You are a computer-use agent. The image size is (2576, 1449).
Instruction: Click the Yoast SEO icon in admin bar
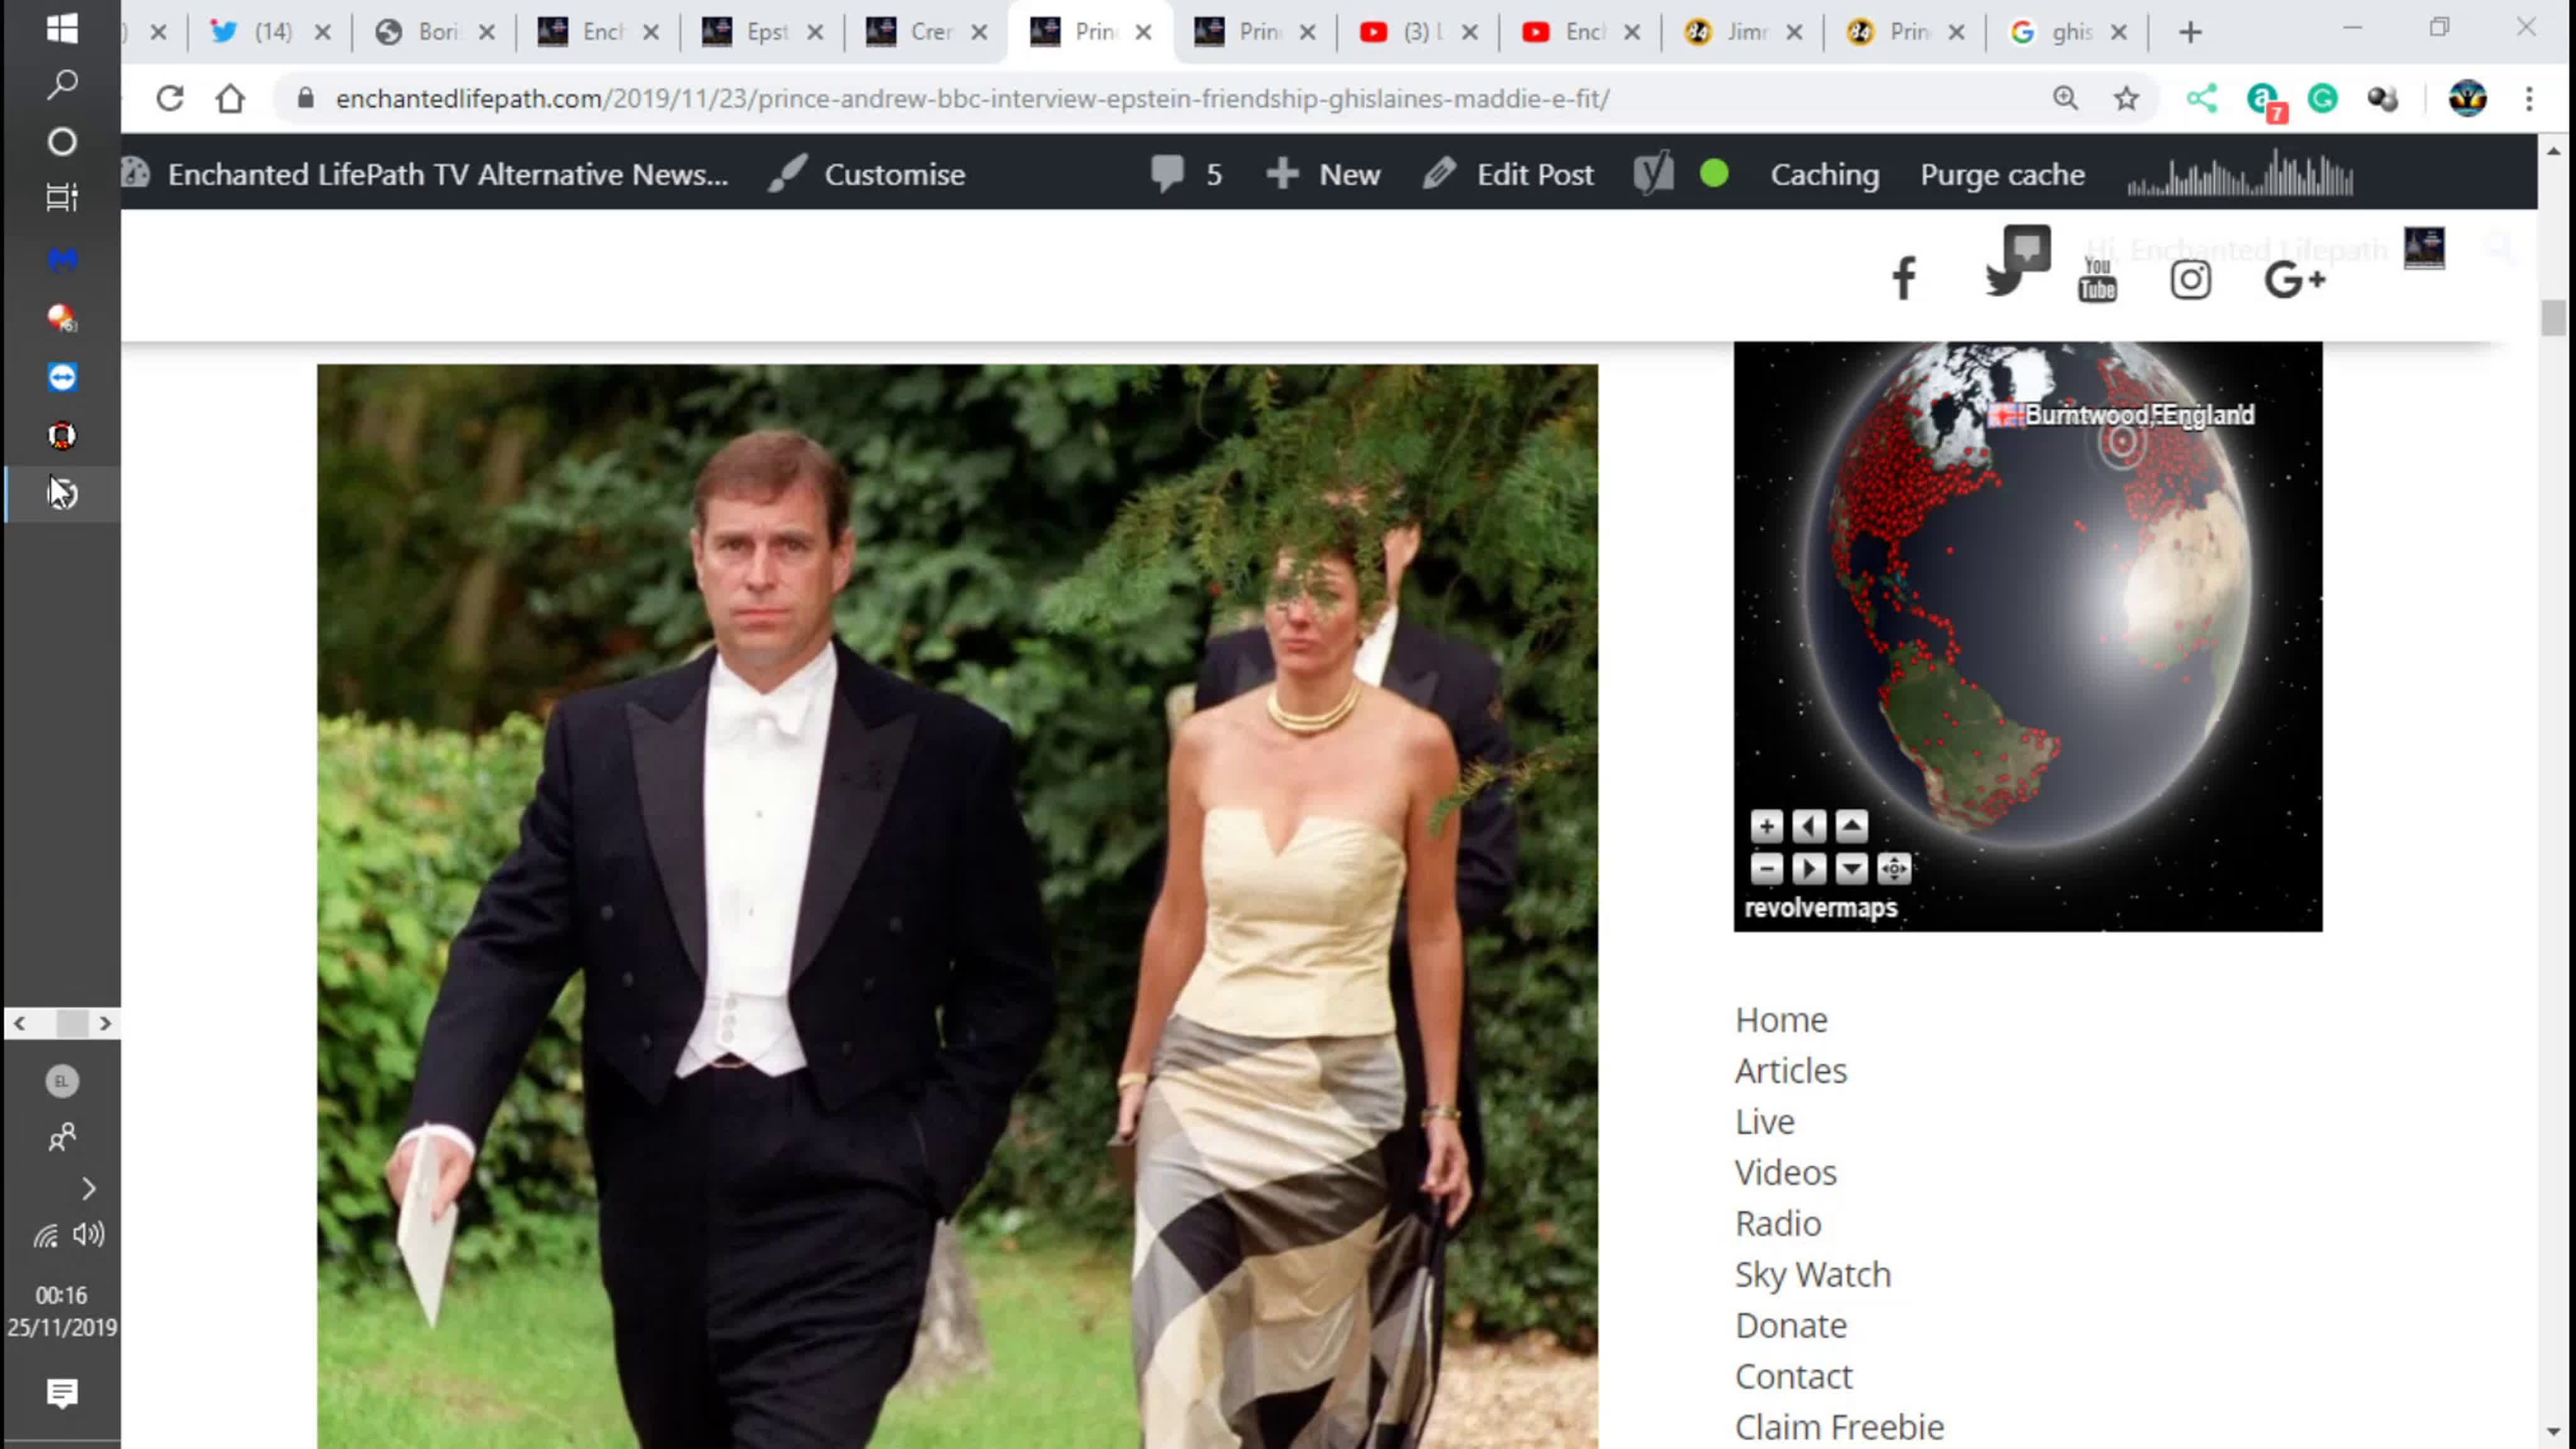point(1654,174)
